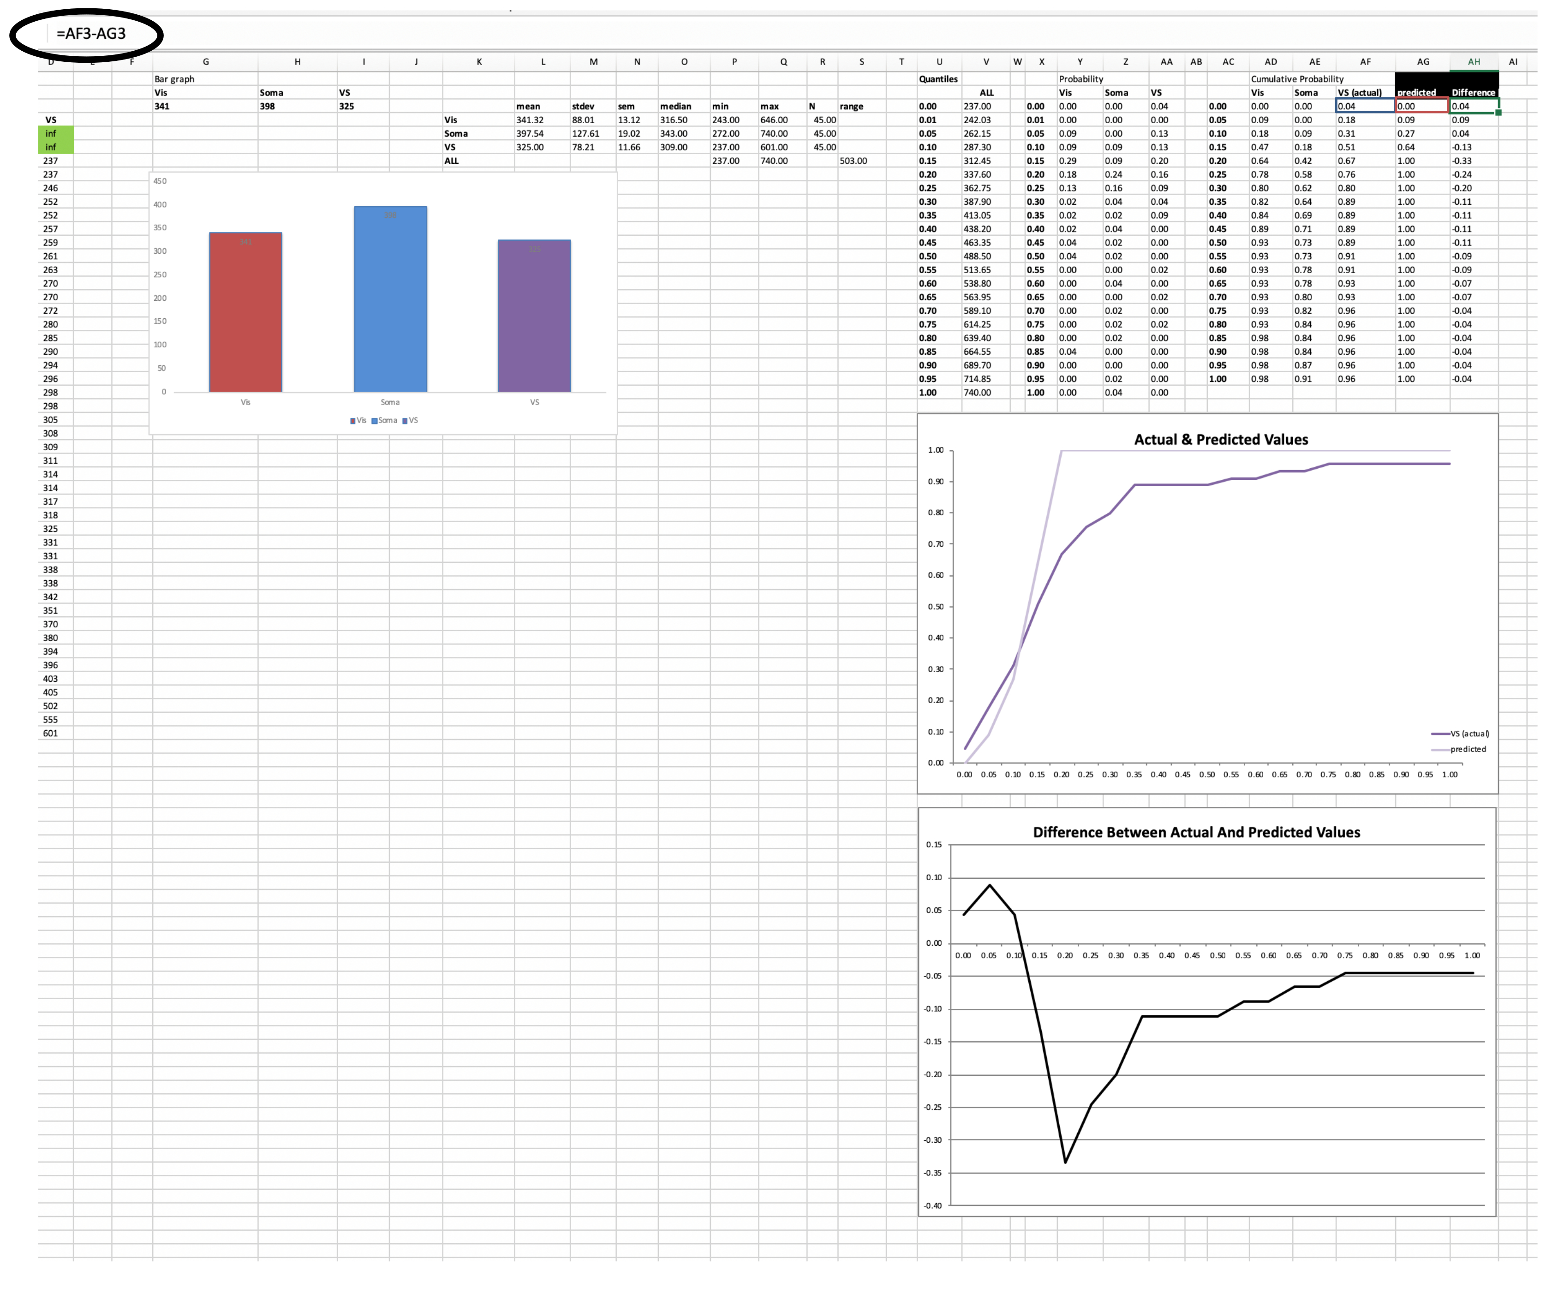Select column header AH
The height and width of the screenshot is (1294, 1552).
(1474, 62)
